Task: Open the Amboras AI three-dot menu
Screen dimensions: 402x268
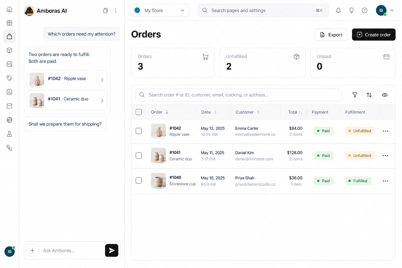Action: tap(116, 10)
